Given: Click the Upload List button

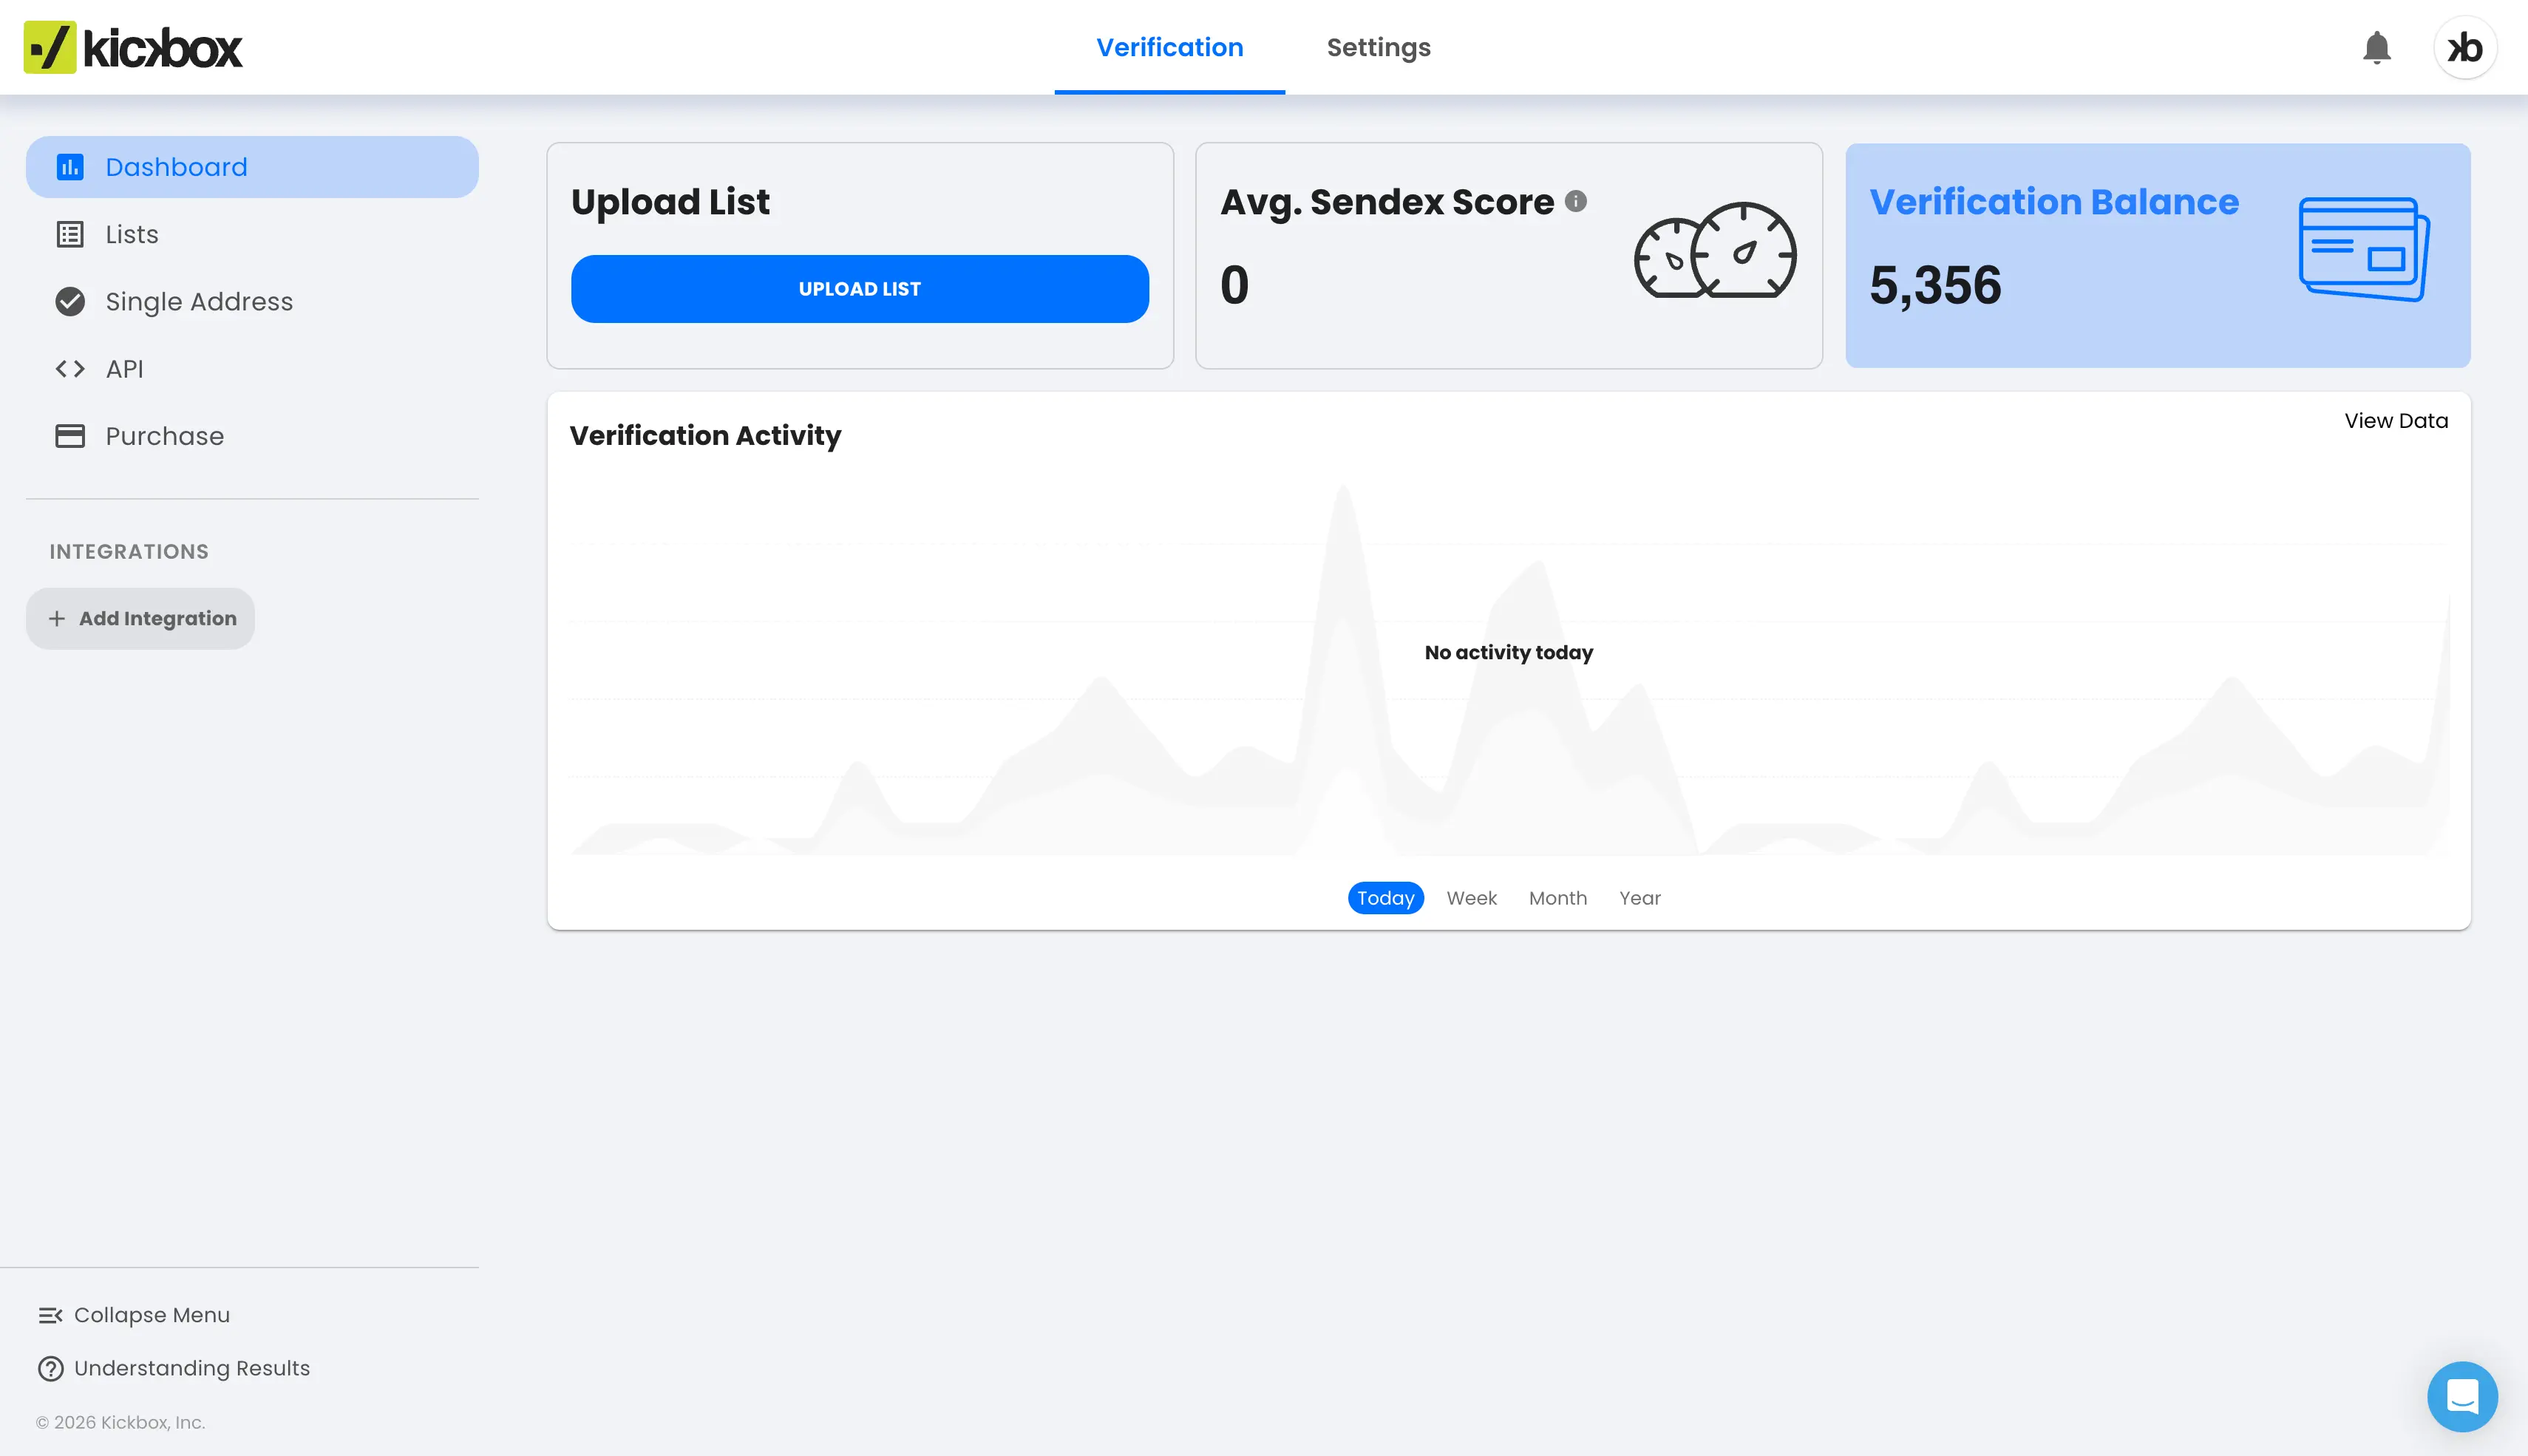Looking at the screenshot, I should (859, 289).
